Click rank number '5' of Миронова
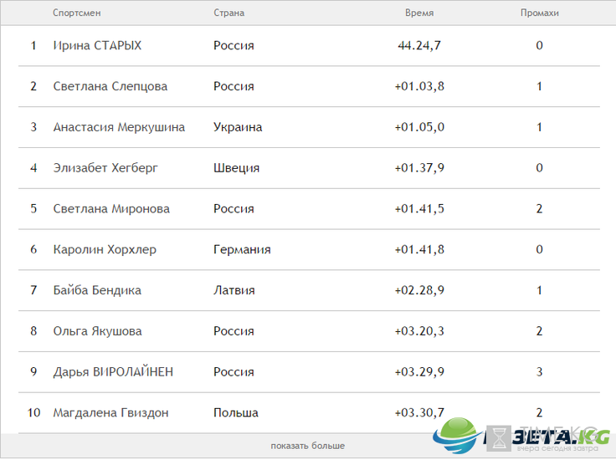616x460 pixels. click(33, 209)
